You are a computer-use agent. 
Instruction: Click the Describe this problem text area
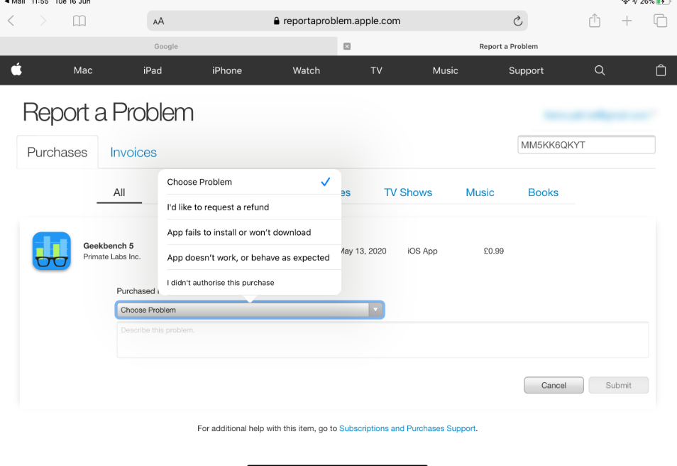[382, 340]
